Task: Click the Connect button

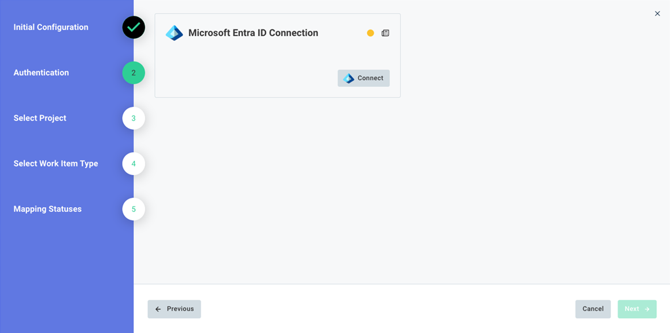Action: [363, 78]
